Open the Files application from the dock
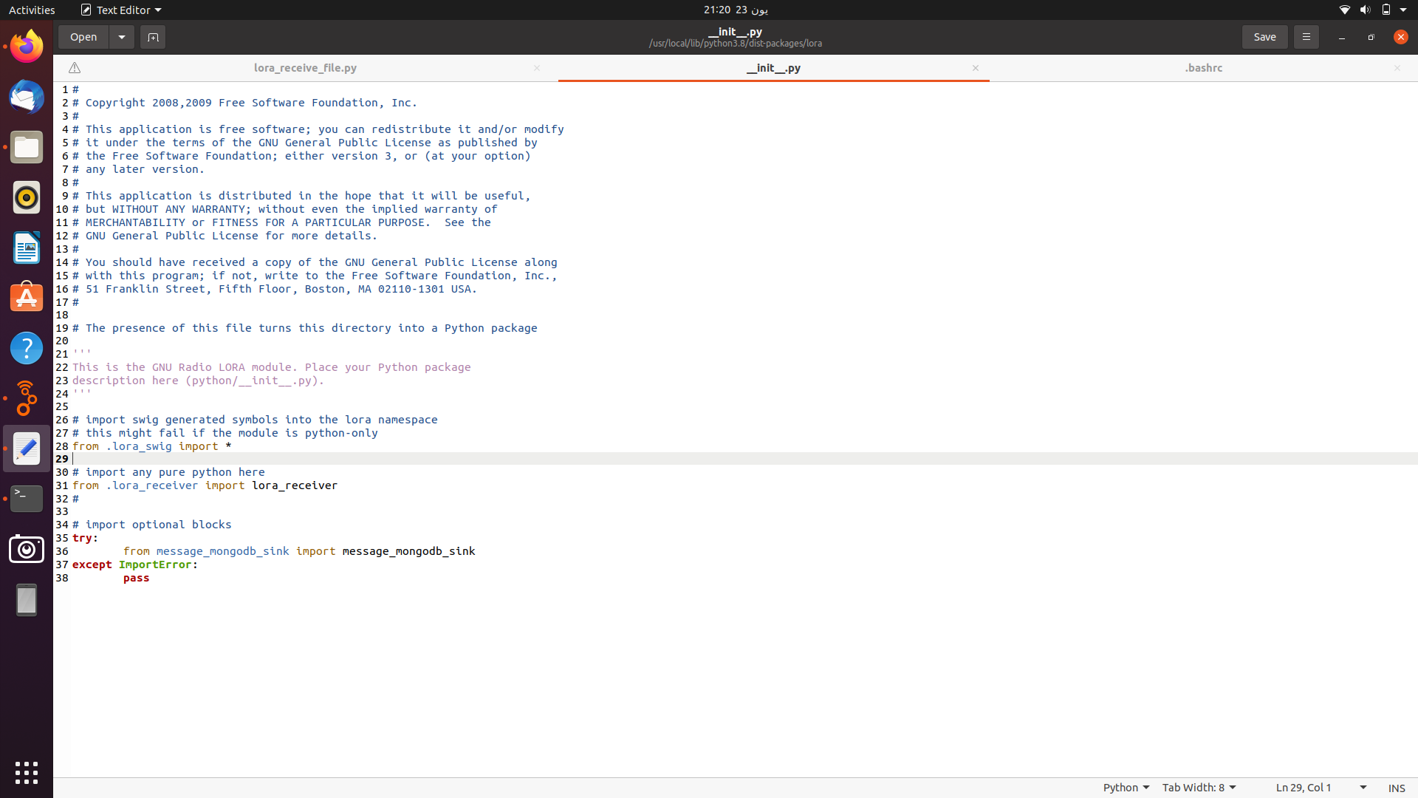The image size is (1418, 798). [x=26, y=147]
